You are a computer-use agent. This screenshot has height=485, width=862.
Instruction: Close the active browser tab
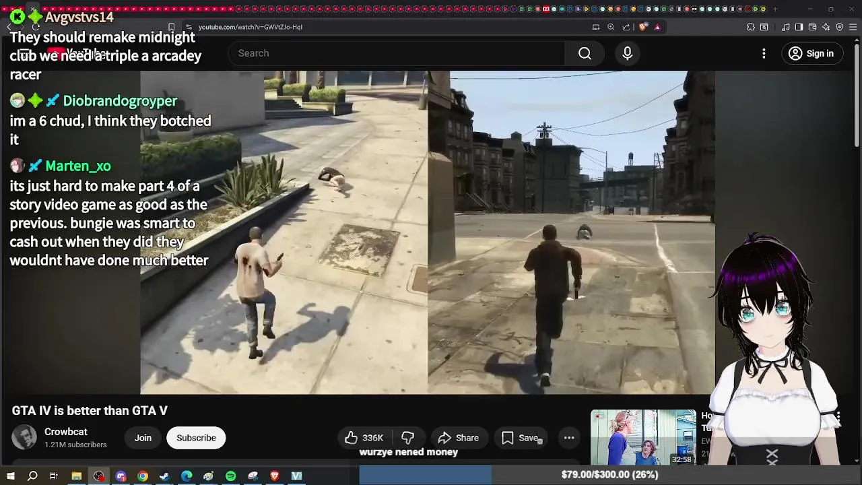click(32, 10)
